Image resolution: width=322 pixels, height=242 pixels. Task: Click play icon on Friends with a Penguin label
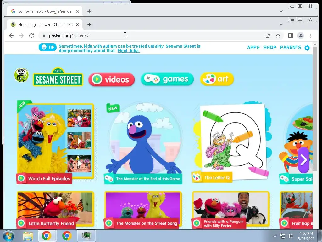pyautogui.click(x=197, y=223)
